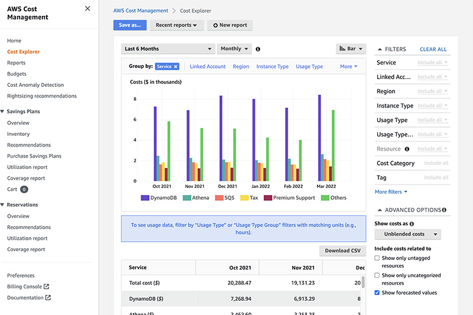Open Cost Anomaly Detection

point(35,85)
